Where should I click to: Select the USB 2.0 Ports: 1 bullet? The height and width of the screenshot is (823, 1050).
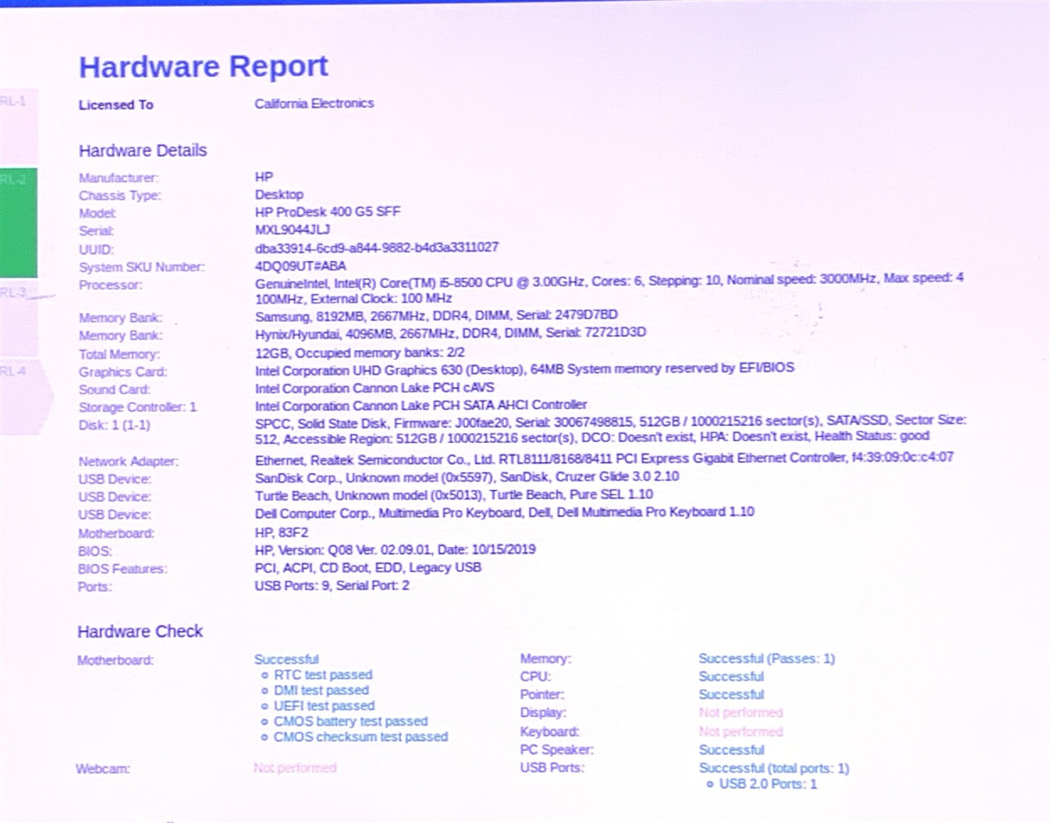(767, 784)
